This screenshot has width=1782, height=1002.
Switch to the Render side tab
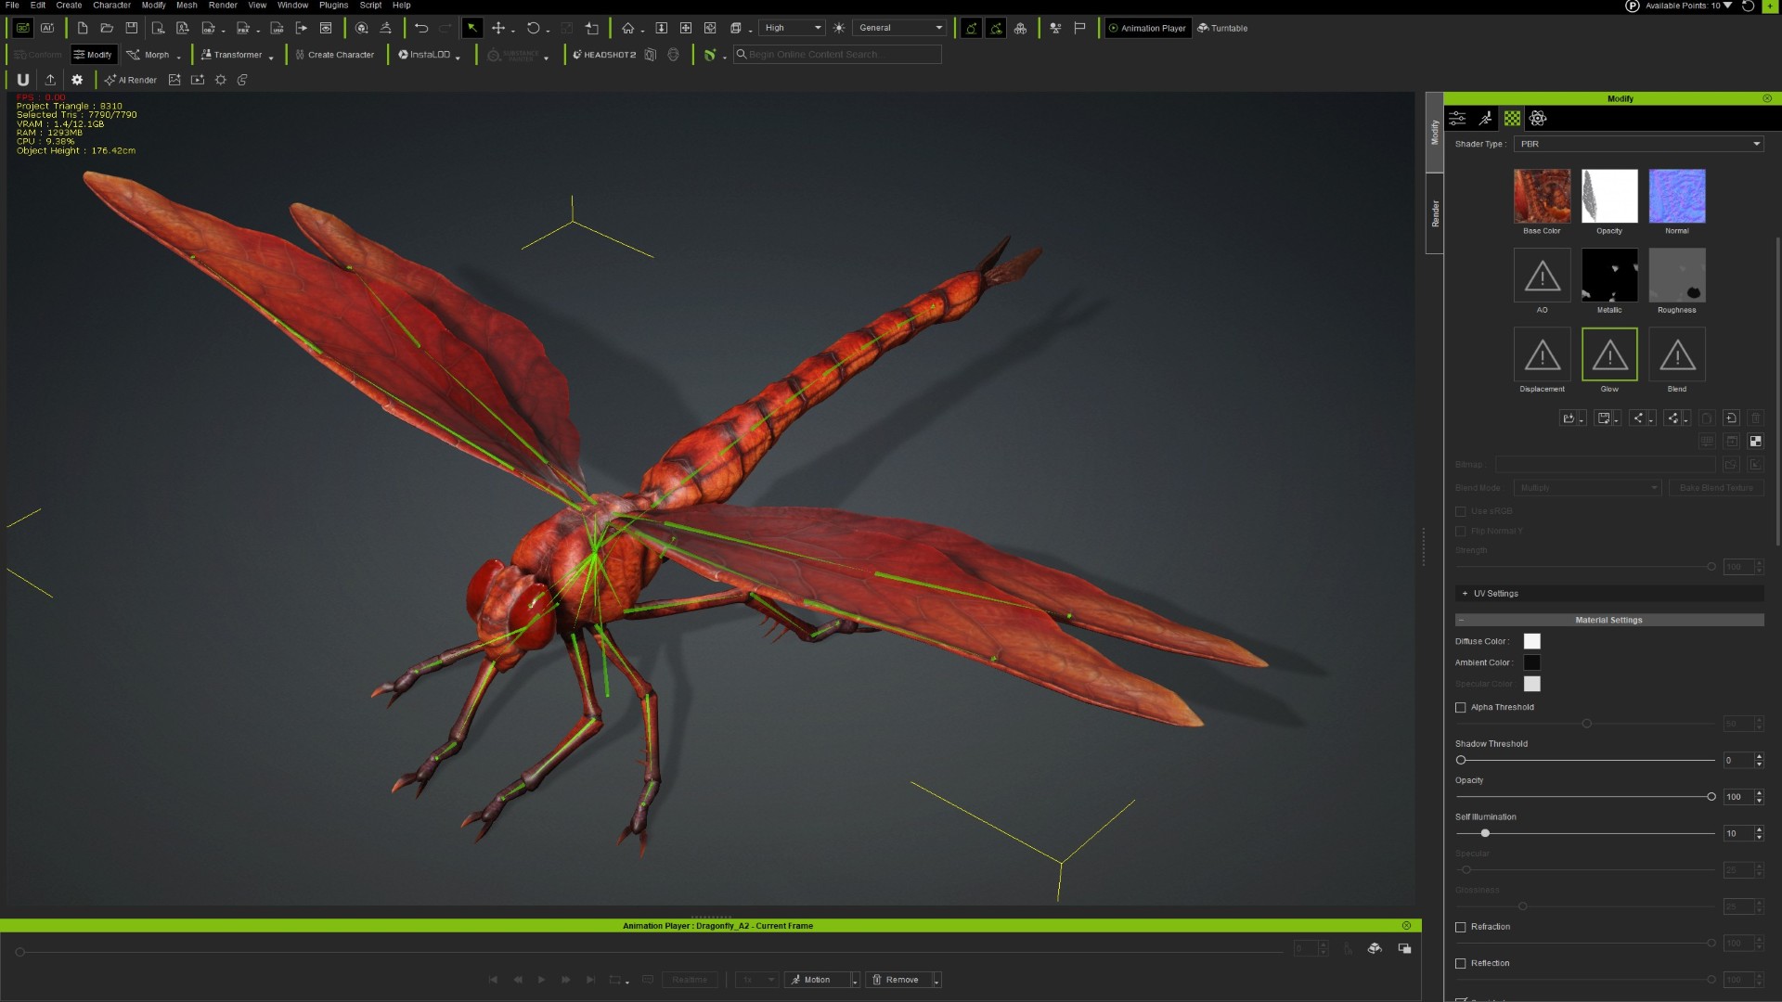(x=1435, y=213)
